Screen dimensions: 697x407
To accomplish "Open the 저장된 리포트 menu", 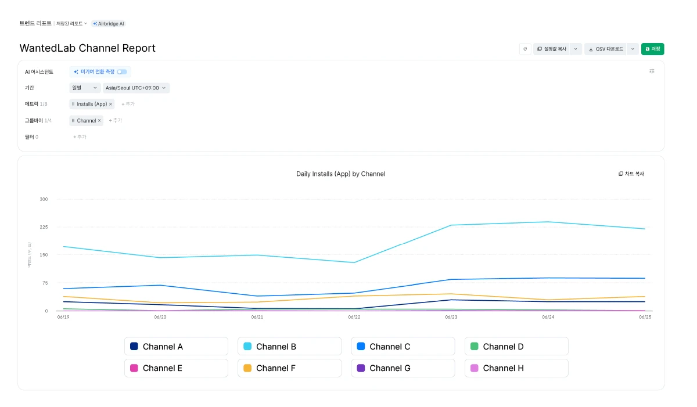I will click(71, 24).
